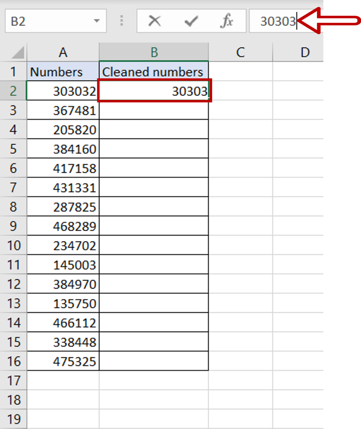This screenshot has height=429, width=361.
Task: Select cell containing 367481
Action: [x=63, y=110]
